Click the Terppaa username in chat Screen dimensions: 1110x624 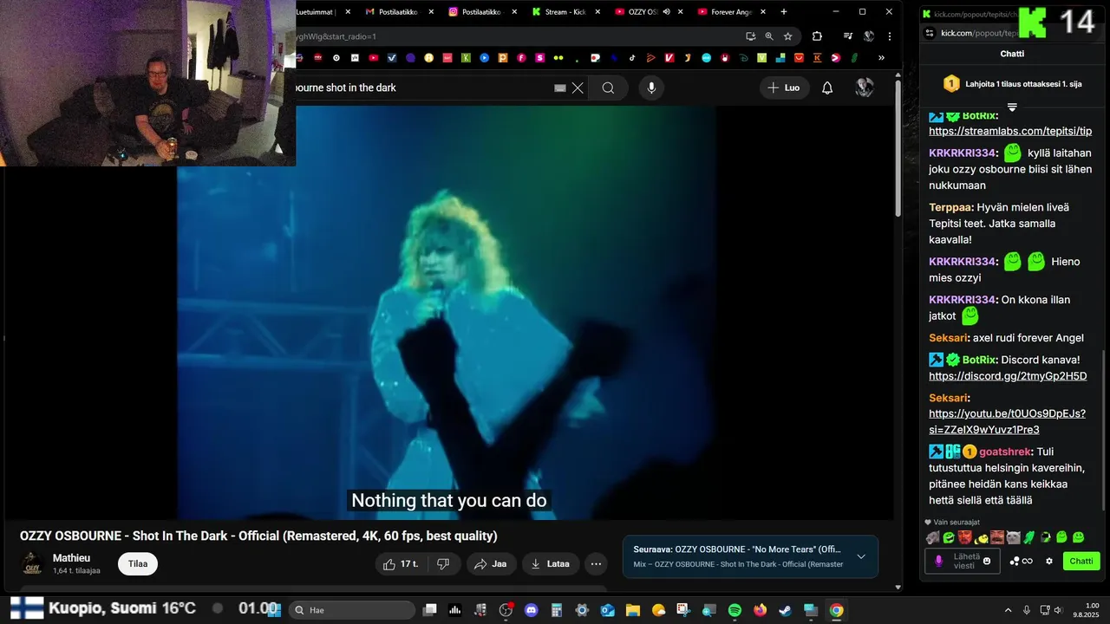950,207
